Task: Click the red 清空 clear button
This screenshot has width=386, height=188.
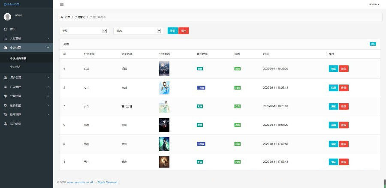Action: coord(184,31)
